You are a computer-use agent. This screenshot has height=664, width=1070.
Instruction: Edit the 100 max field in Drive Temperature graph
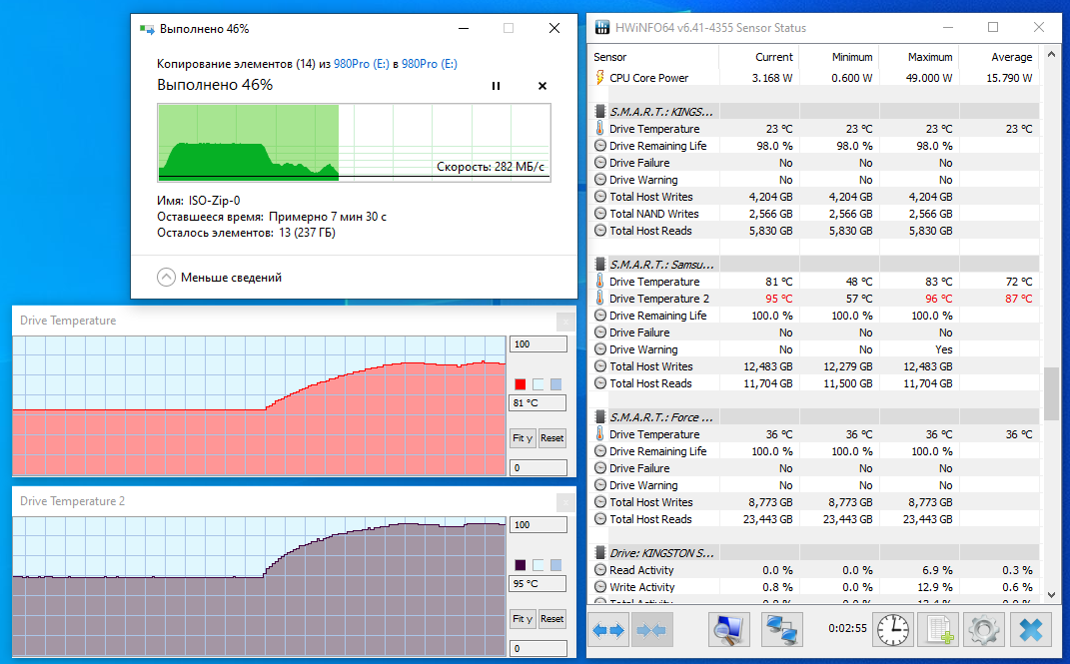click(538, 344)
